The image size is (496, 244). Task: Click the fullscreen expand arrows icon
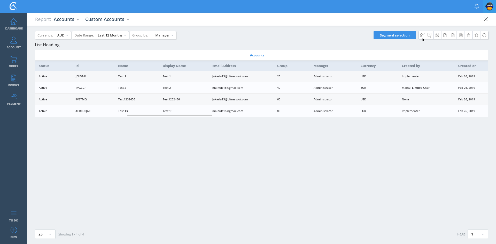[437, 35]
